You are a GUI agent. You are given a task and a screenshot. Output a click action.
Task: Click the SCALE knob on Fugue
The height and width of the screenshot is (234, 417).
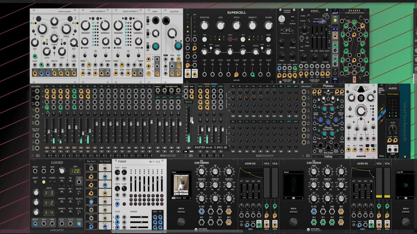coord(124,172)
